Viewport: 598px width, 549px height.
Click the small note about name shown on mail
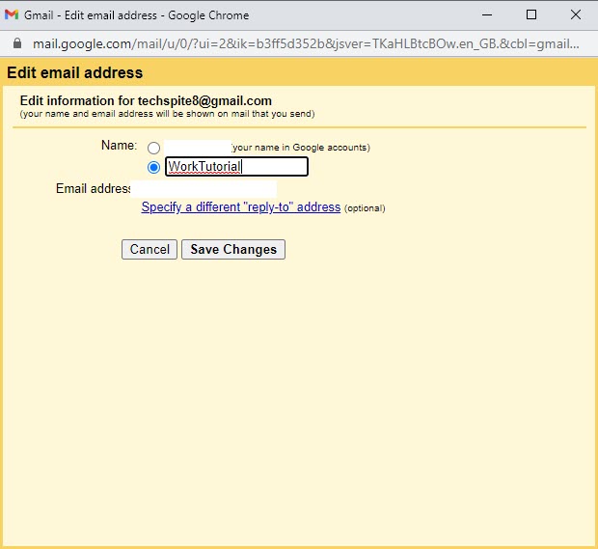point(167,114)
